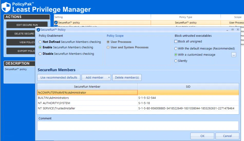244x141 pixels.
Task: Close the SecureRun Policy dialog
Action: click(x=238, y=30)
